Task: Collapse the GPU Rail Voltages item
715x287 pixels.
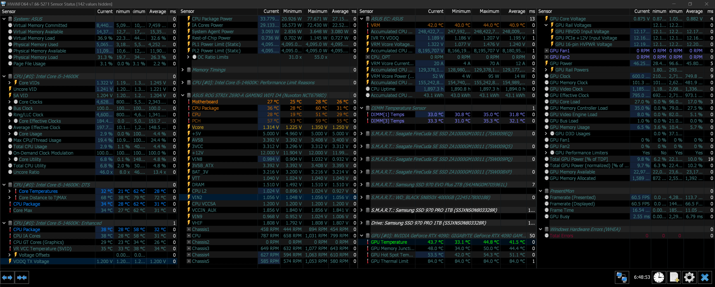Action: [x=546, y=25]
